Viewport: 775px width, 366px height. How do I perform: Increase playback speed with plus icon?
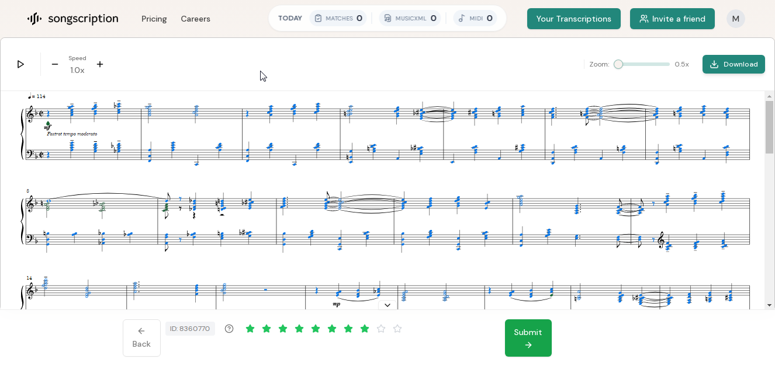tap(100, 64)
